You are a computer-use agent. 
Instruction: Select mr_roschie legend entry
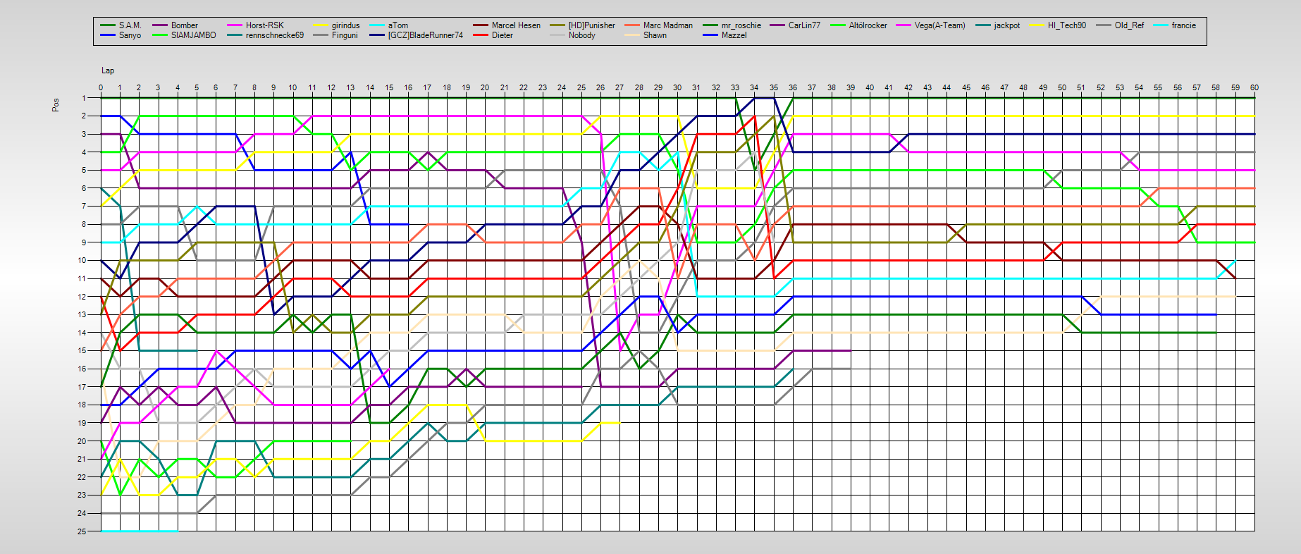741,25
